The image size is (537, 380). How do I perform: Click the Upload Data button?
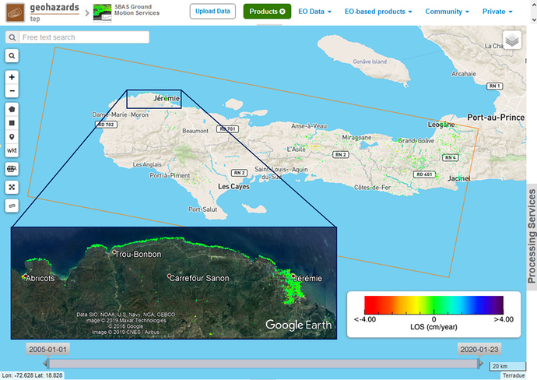(212, 12)
